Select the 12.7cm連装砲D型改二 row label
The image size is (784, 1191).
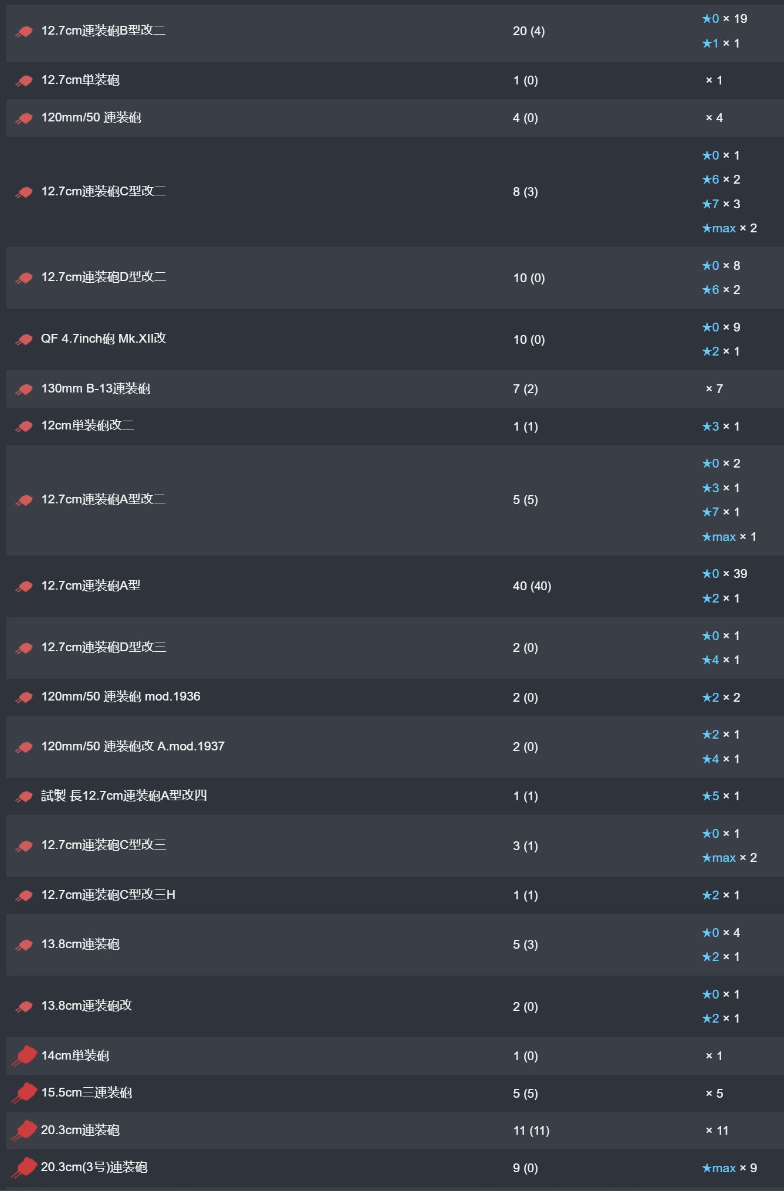click(x=103, y=277)
